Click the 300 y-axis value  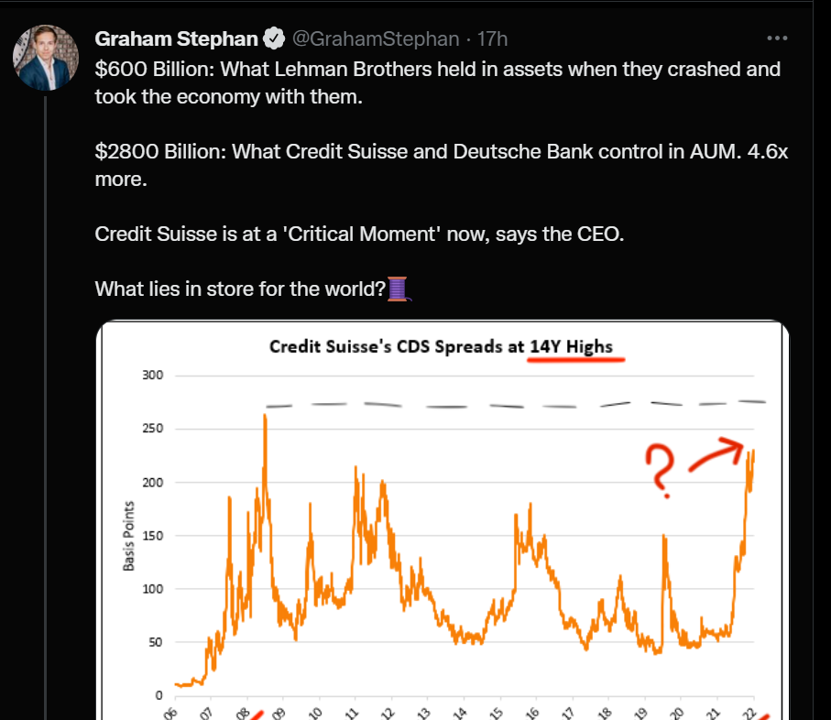[153, 375]
